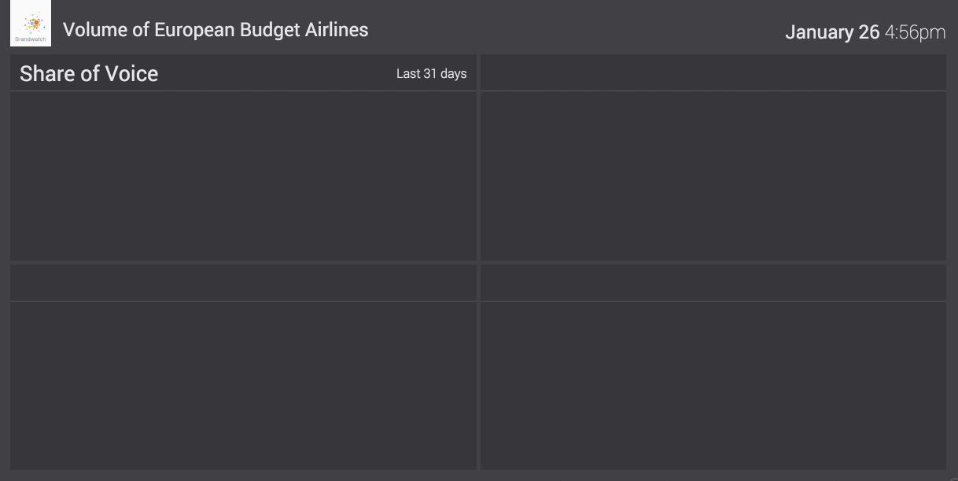Screen dimensions: 958x481
Task: Click the bottom-right panel's blank header bar
Action: pos(713,283)
